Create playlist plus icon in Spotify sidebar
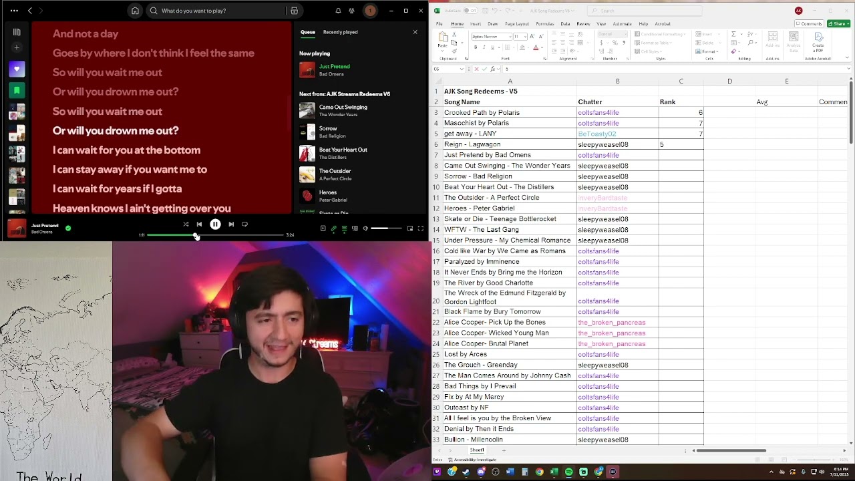 (17, 47)
